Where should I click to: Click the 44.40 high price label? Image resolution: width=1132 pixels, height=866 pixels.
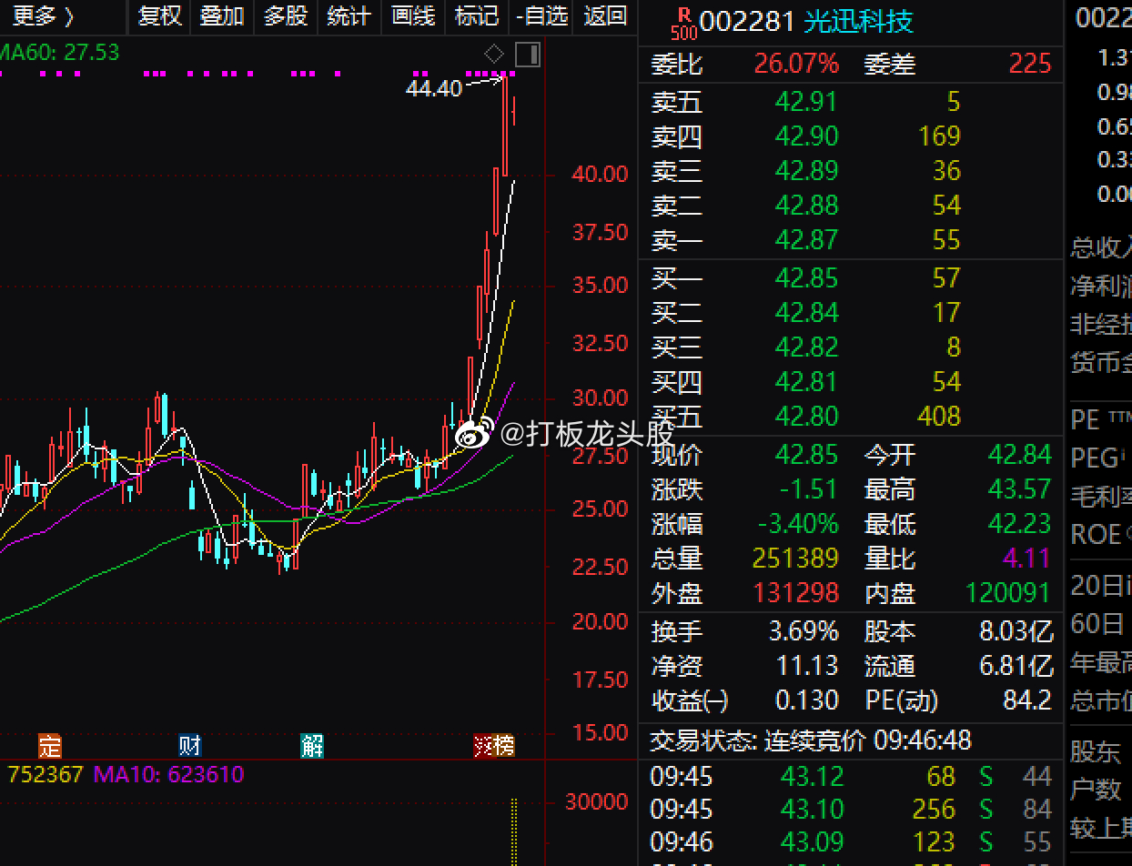(434, 89)
